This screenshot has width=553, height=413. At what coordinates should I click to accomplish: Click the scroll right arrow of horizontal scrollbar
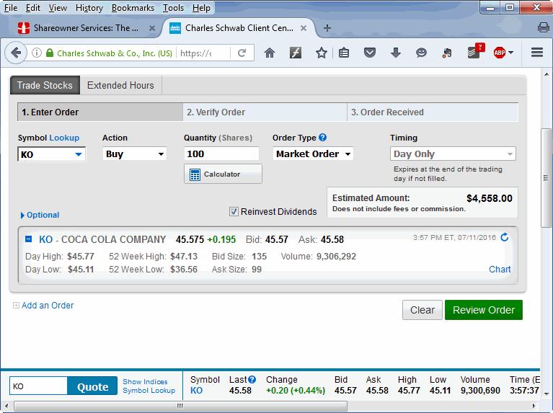point(534,406)
